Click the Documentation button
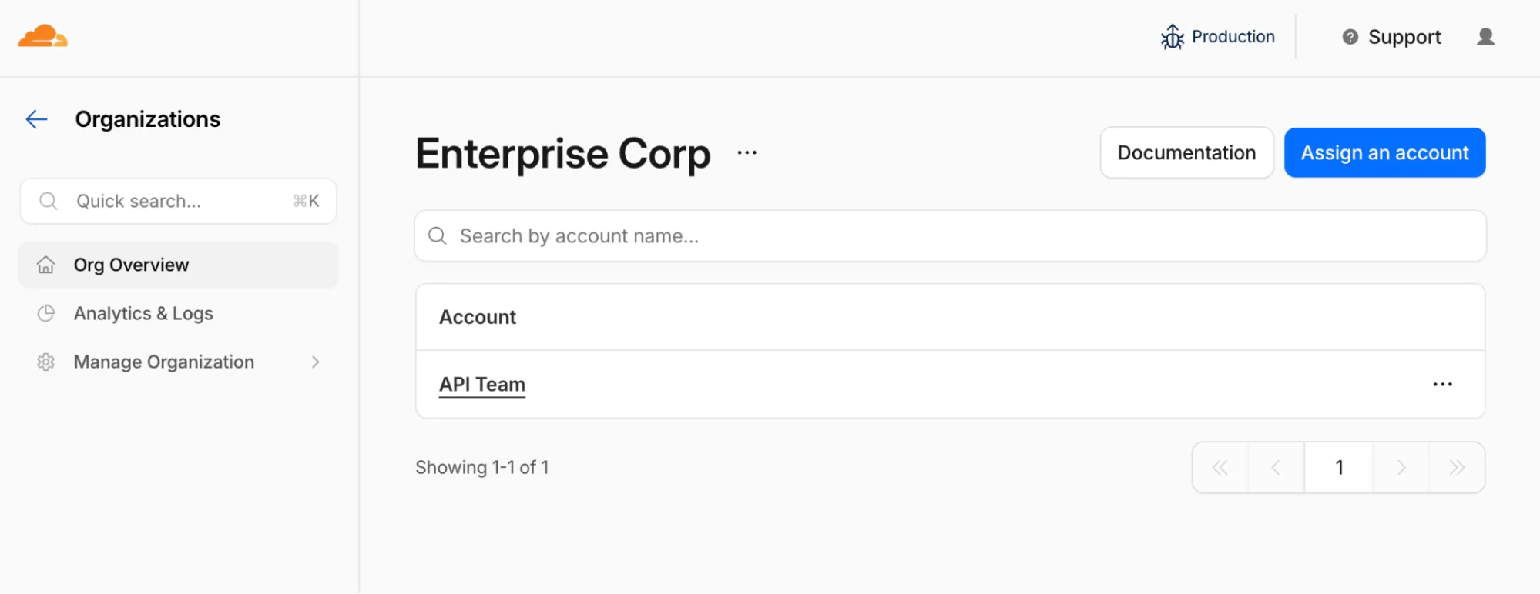The height and width of the screenshot is (594, 1540). pos(1186,152)
